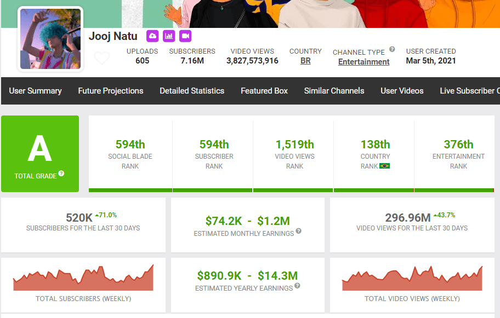Open the Entertainment channel type link
Viewport: 500px width, 318px height.
(364, 62)
